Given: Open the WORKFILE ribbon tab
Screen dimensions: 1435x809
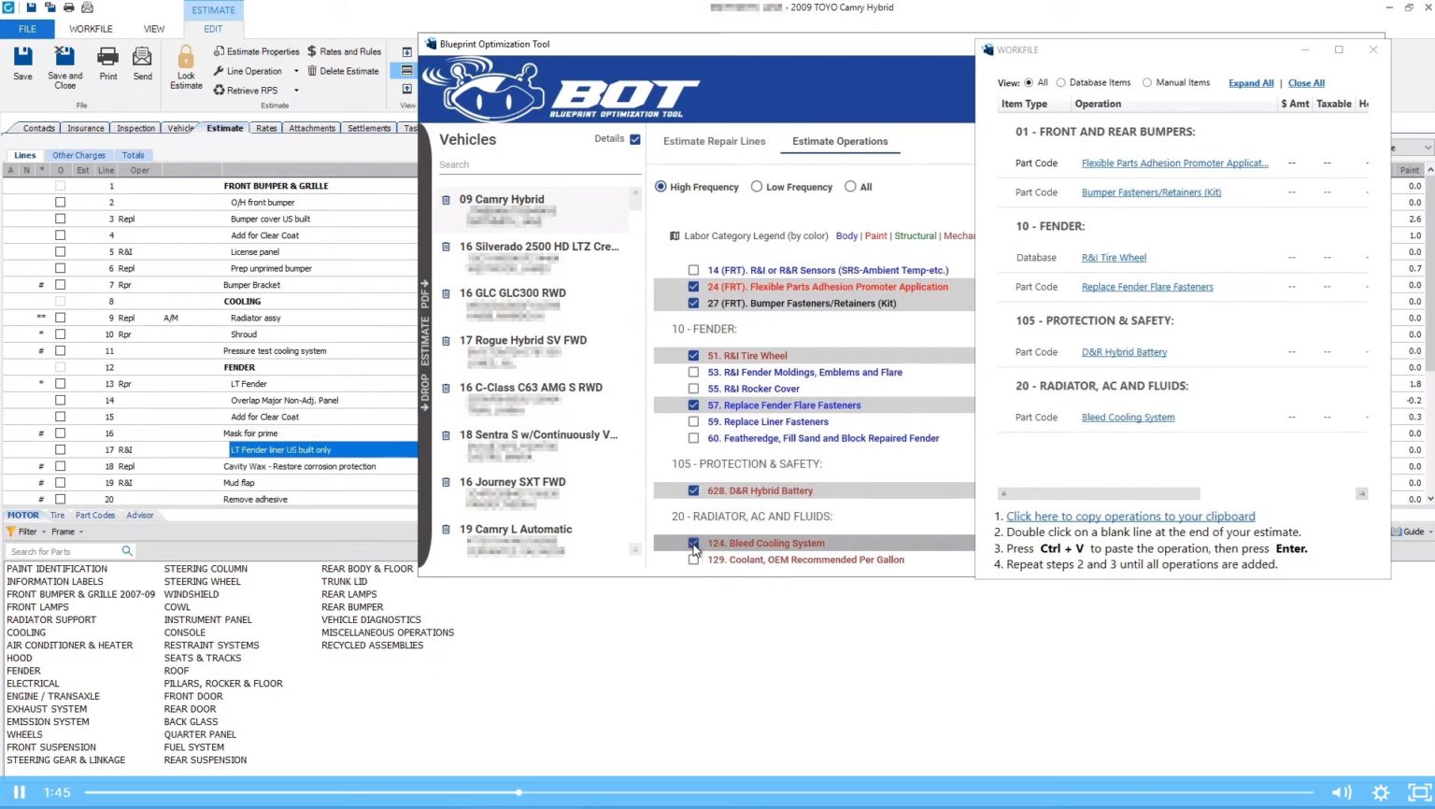Looking at the screenshot, I should 91,29.
